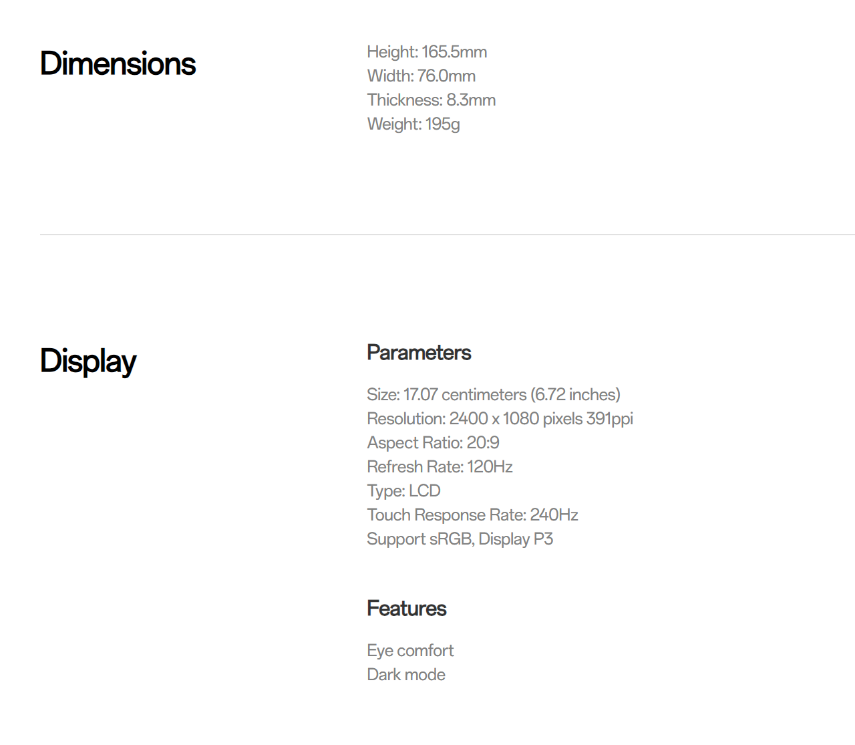
Task: Click the Touch Response Rate: 240Hz text
Action: (x=472, y=515)
